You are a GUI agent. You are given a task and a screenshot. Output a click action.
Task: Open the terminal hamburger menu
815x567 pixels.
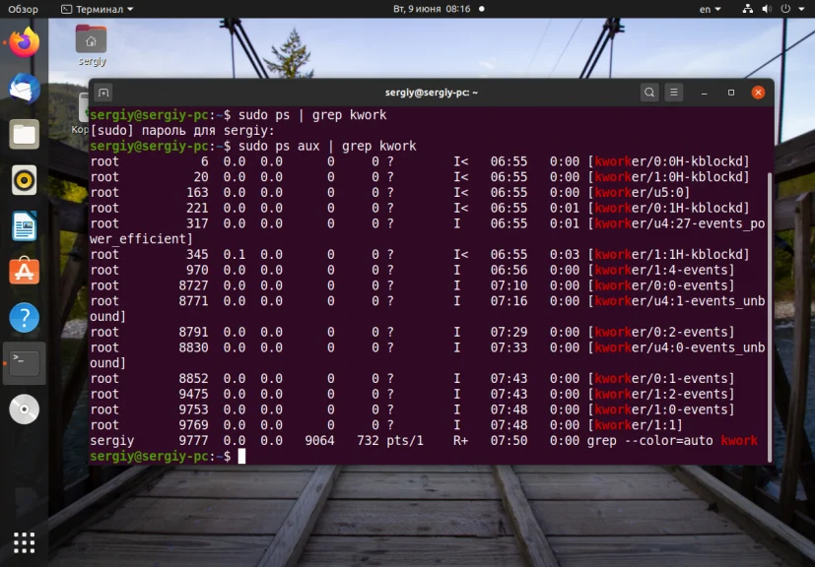(674, 93)
